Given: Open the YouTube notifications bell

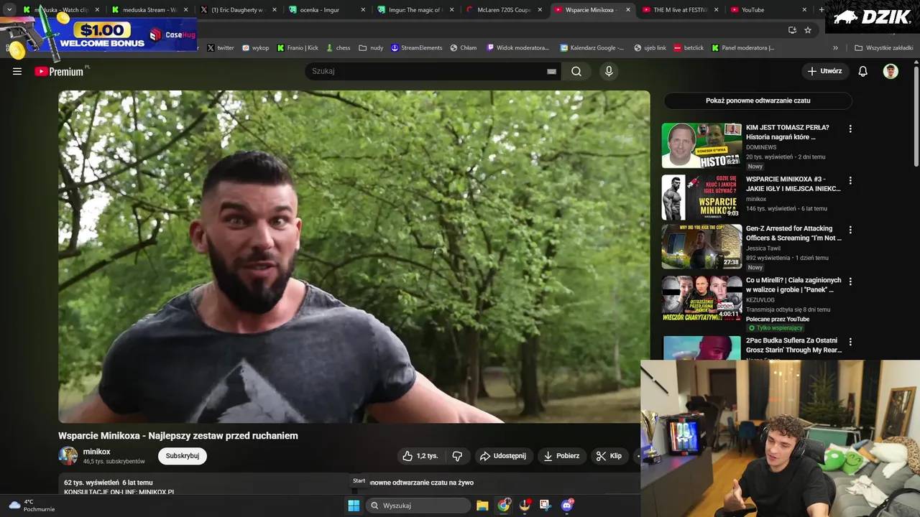Looking at the screenshot, I should point(863,71).
